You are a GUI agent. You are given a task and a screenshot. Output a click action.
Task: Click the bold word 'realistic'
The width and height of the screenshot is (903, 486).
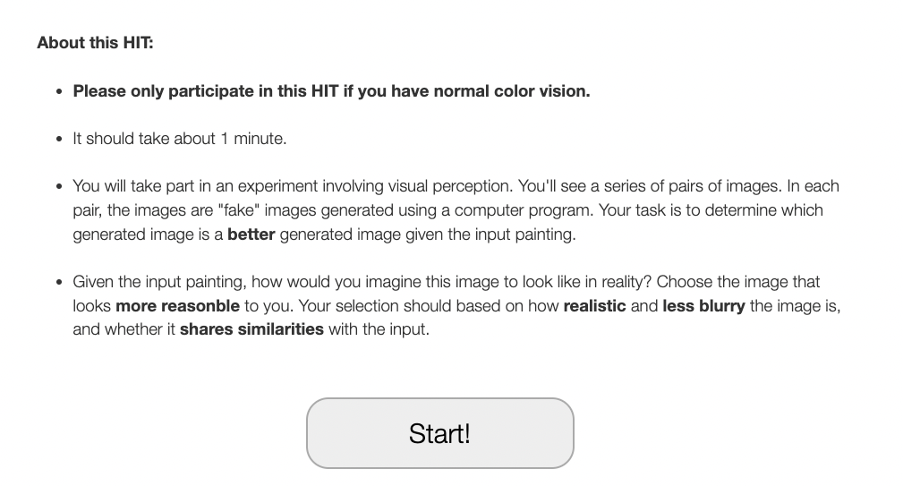(594, 306)
